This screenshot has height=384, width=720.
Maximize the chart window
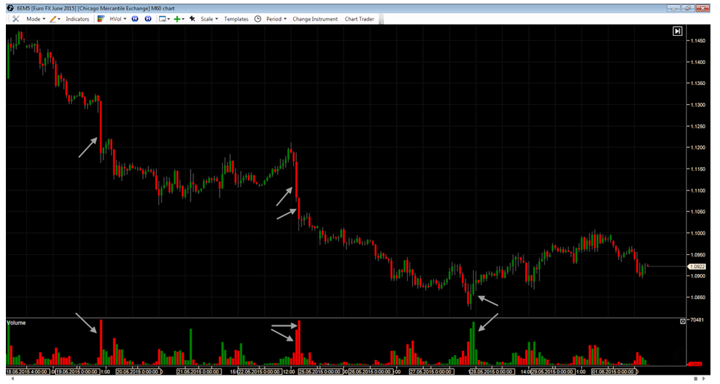point(688,8)
